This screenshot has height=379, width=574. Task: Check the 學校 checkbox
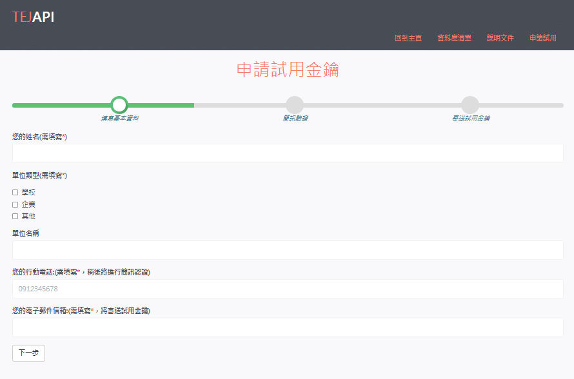pos(15,192)
